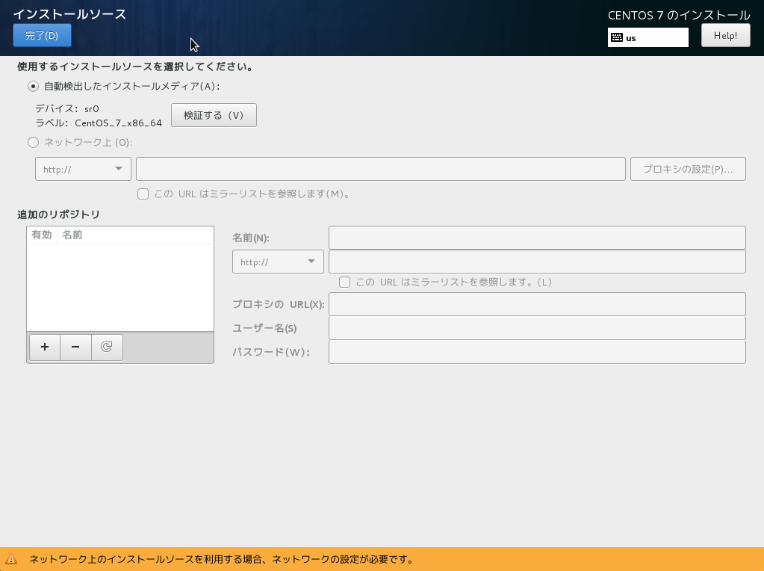Click the 完了(D) done button
This screenshot has height=571, width=764.
(42, 36)
